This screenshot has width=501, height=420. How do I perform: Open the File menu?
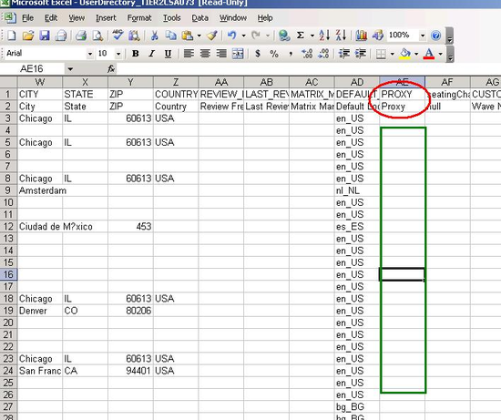click(27, 18)
